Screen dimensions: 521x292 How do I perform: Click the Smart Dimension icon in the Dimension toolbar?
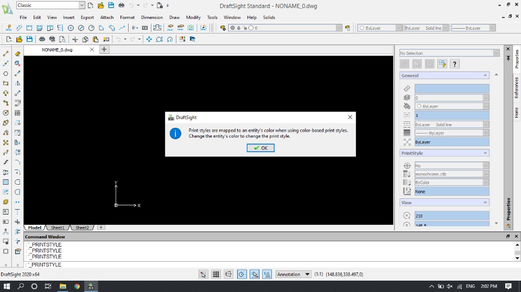[9, 28]
